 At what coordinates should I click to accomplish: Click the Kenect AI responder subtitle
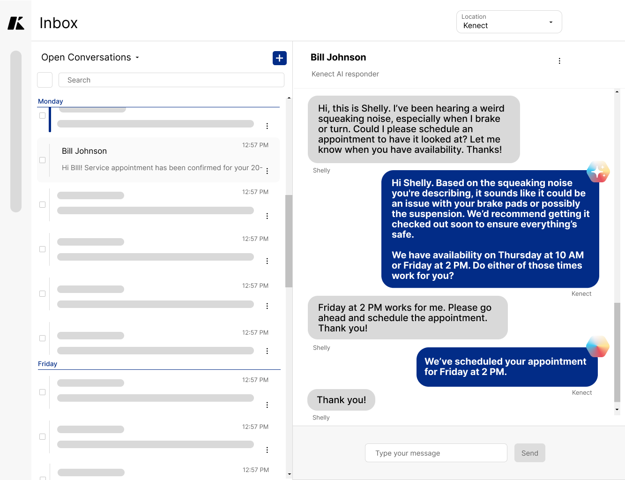coord(345,74)
